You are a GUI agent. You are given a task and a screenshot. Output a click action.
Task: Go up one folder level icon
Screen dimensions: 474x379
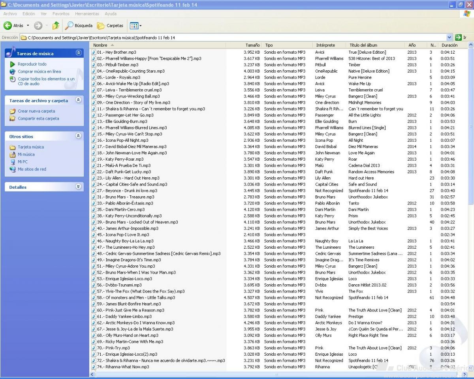[x=56, y=26]
